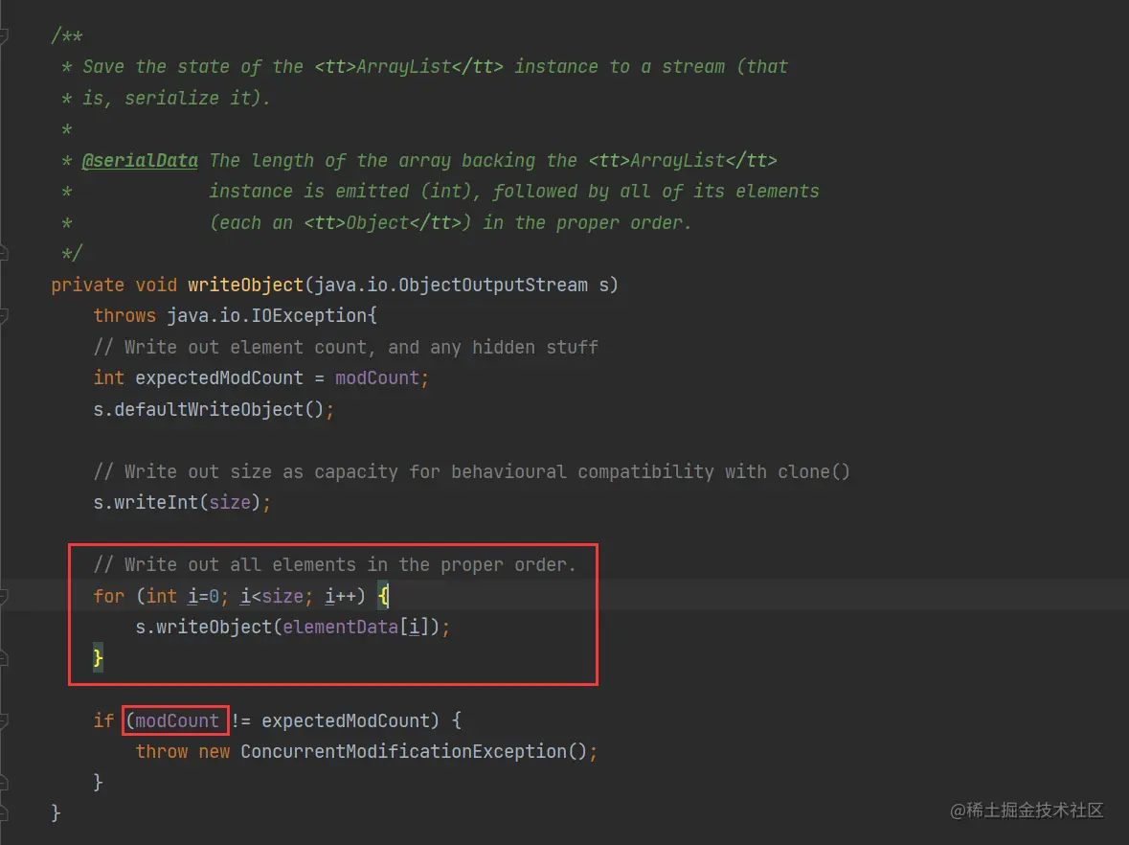Click the @serialData Javadoc tag
This screenshot has width=1129, height=845.
[140, 160]
